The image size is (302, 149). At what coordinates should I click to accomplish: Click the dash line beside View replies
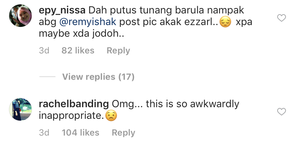(47, 77)
